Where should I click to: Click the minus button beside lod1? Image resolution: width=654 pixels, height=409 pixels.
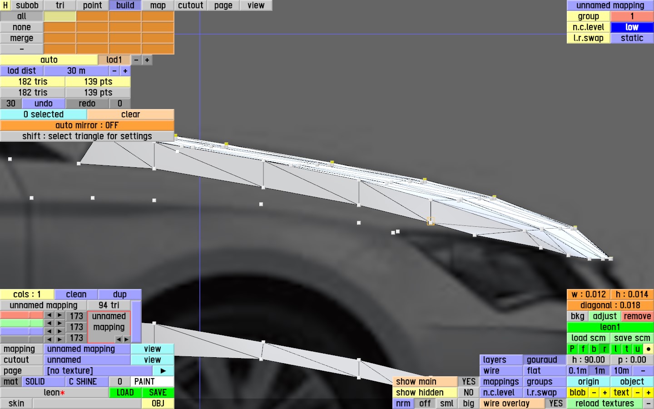[x=136, y=60]
